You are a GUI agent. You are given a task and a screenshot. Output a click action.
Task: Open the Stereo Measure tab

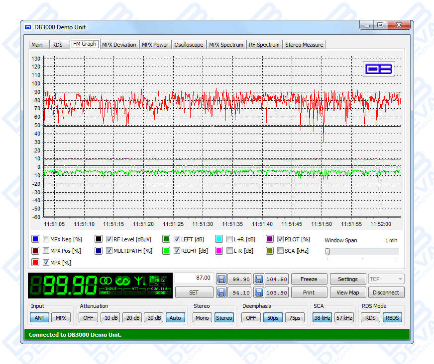pyautogui.click(x=304, y=45)
